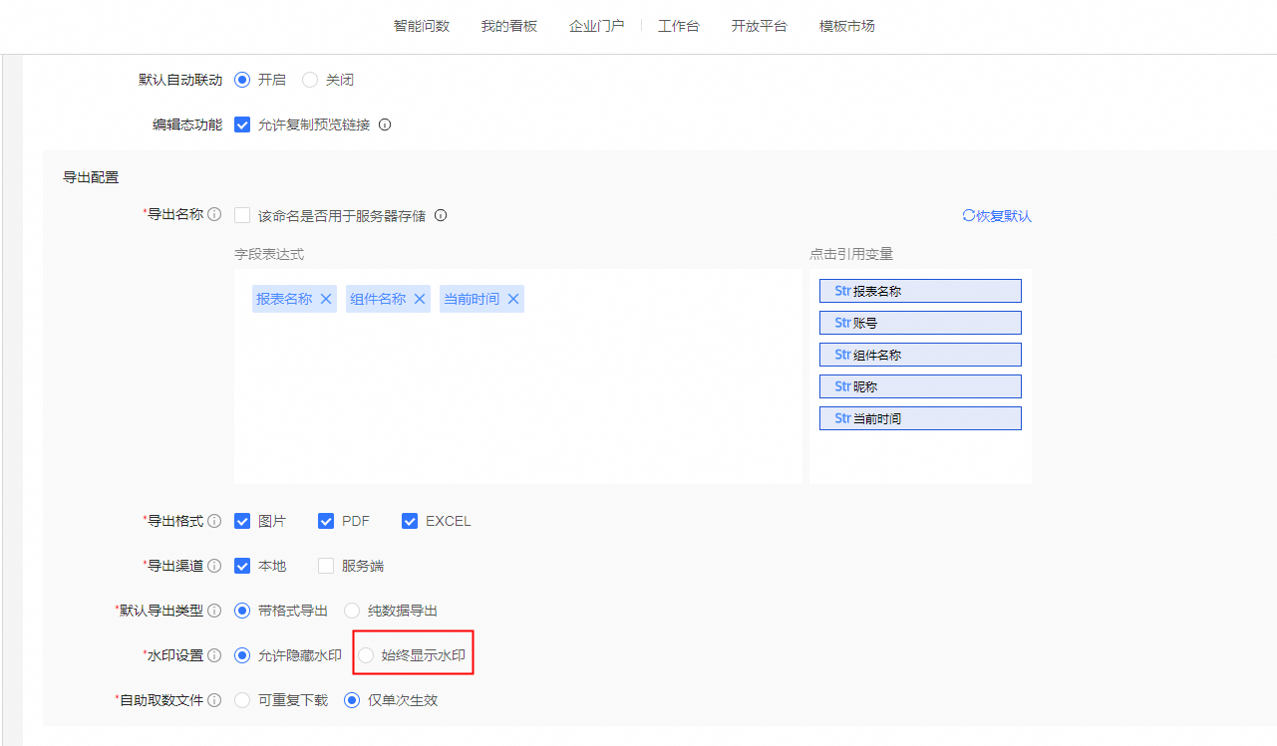Screen dimensions: 1277x746
Task: Click the 恢复默认 restore link
Action: click(997, 216)
